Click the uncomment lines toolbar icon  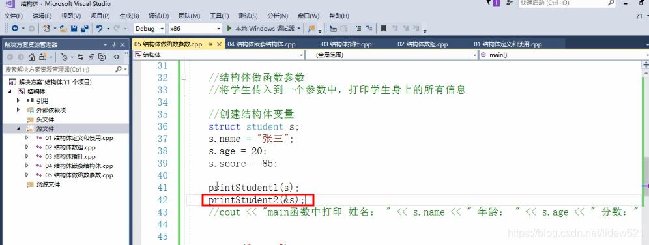pyautogui.click(x=369, y=29)
